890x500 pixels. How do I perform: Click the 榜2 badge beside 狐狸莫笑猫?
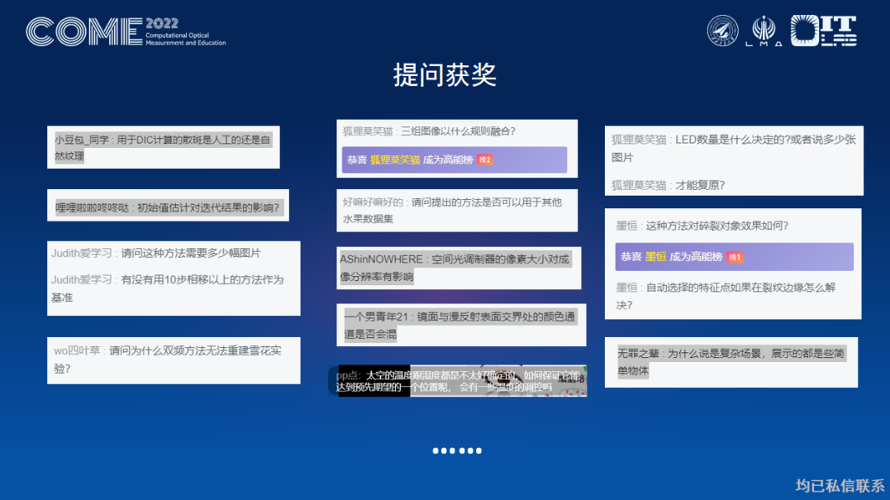tap(485, 160)
